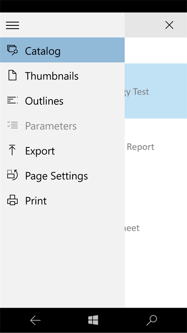Screen dimensions: 187x333
Task: Open the Catalog menu entry
Action: click(x=62, y=50)
